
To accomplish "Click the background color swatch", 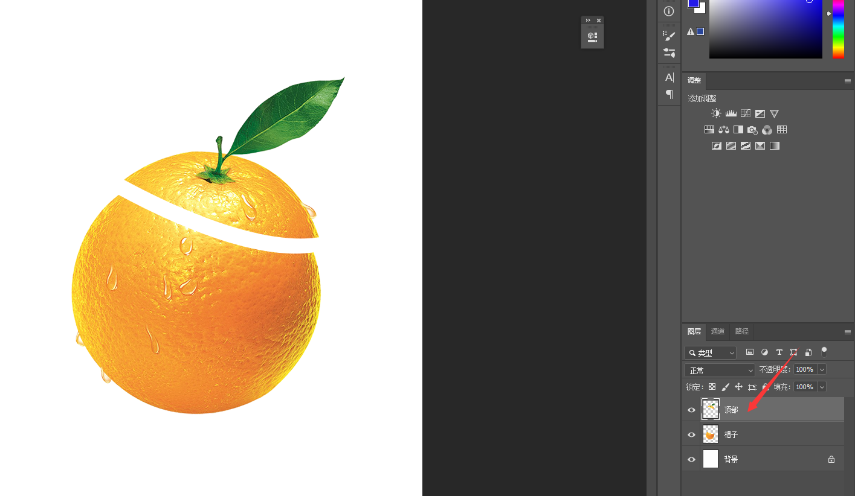I will [x=702, y=9].
